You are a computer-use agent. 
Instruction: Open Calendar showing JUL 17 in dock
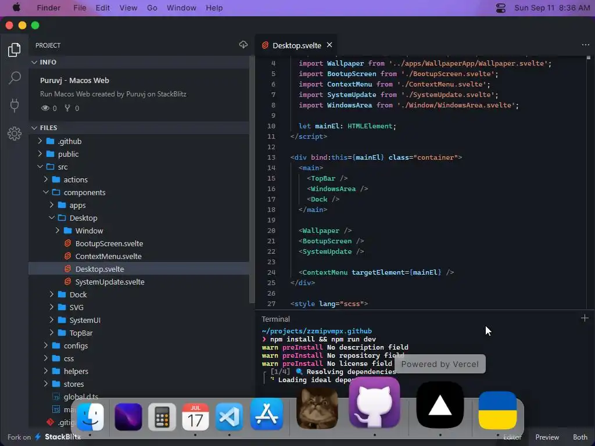[195, 417]
